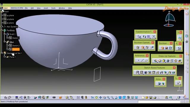Open the ENOVIA V5 VPM menu
Image resolution: width=190 pixels, height=107 pixels.
17,8
